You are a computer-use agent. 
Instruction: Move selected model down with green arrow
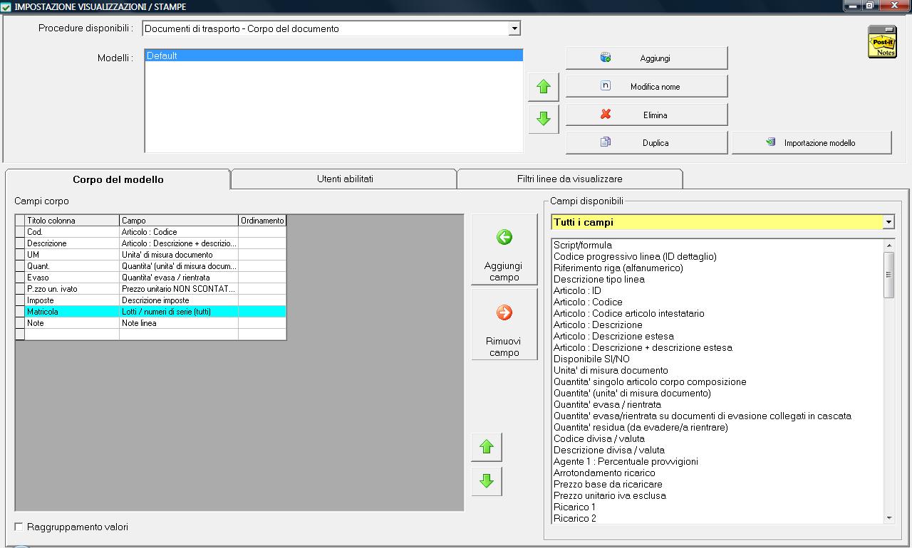coord(544,119)
